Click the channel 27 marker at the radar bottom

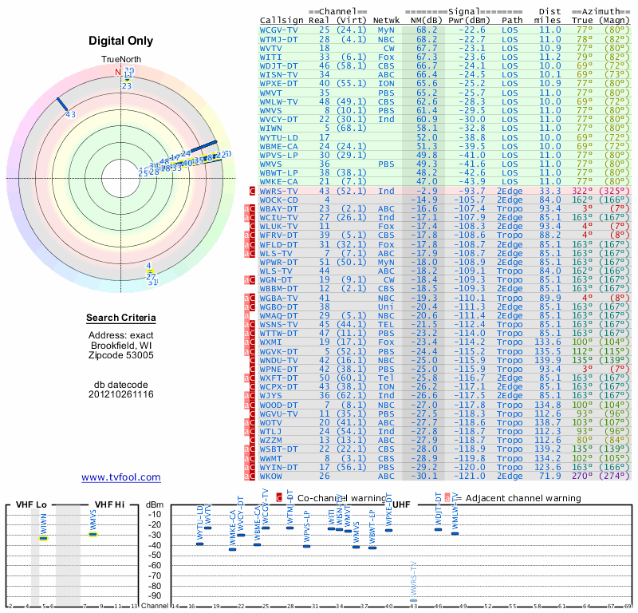(x=151, y=276)
